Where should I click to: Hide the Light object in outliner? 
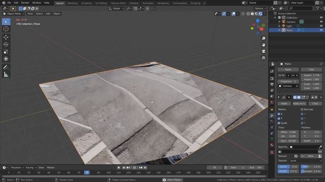(x=321, y=26)
